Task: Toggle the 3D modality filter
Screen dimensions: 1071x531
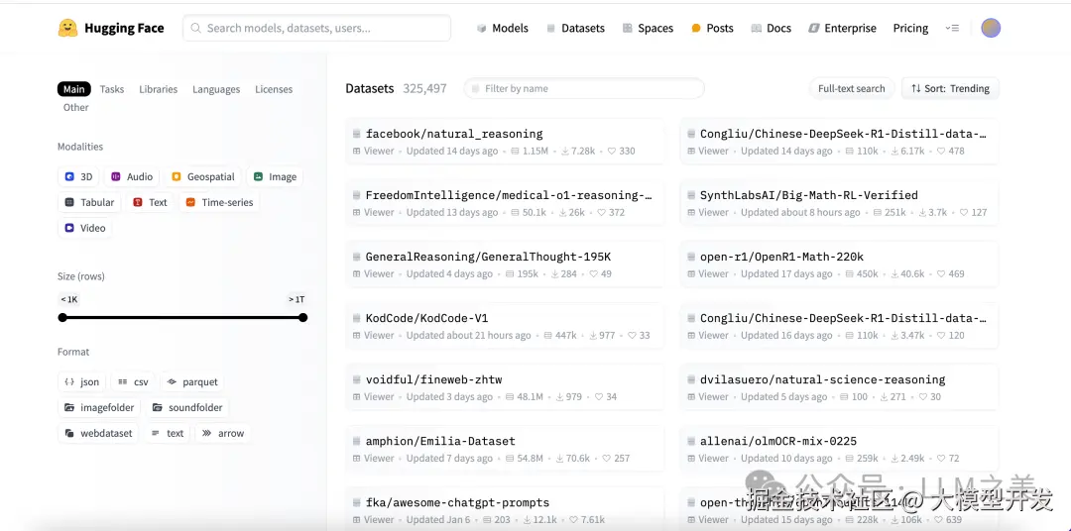Action: click(x=78, y=176)
